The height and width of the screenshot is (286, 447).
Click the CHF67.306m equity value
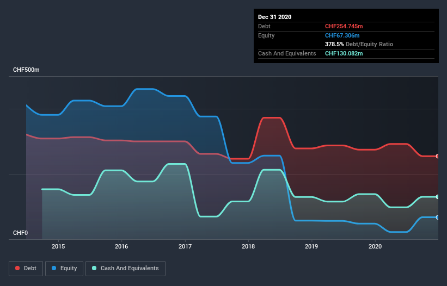coord(342,35)
